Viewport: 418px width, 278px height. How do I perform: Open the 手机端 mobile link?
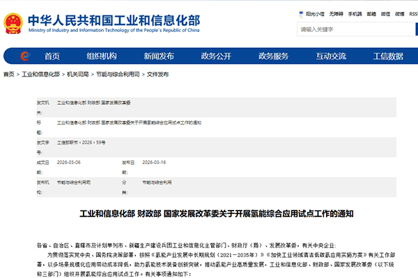[355, 14]
